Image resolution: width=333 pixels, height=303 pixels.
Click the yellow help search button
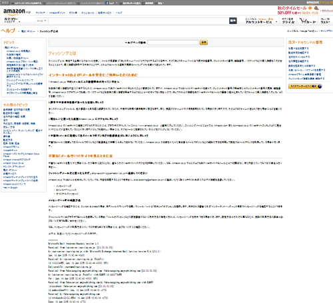(x=204, y=43)
